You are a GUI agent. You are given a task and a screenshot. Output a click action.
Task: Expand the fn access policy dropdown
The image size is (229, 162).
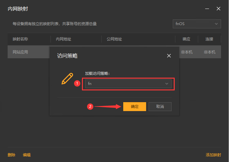click(128, 84)
